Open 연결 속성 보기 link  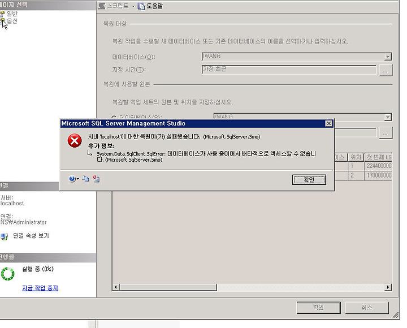point(31,236)
